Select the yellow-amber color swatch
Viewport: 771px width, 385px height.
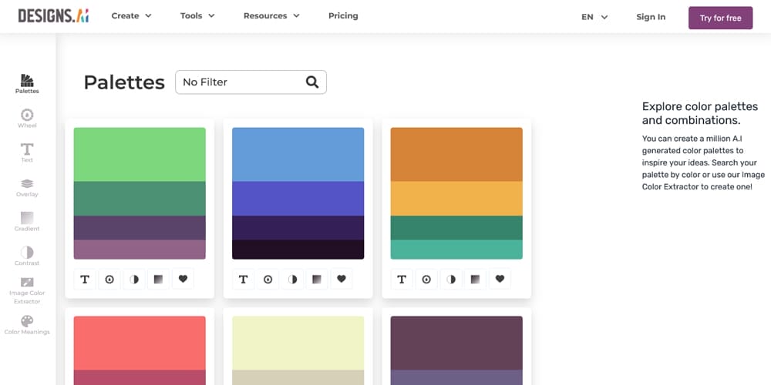456,199
